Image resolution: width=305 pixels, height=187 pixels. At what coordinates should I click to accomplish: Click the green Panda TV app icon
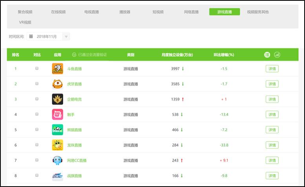57,130
